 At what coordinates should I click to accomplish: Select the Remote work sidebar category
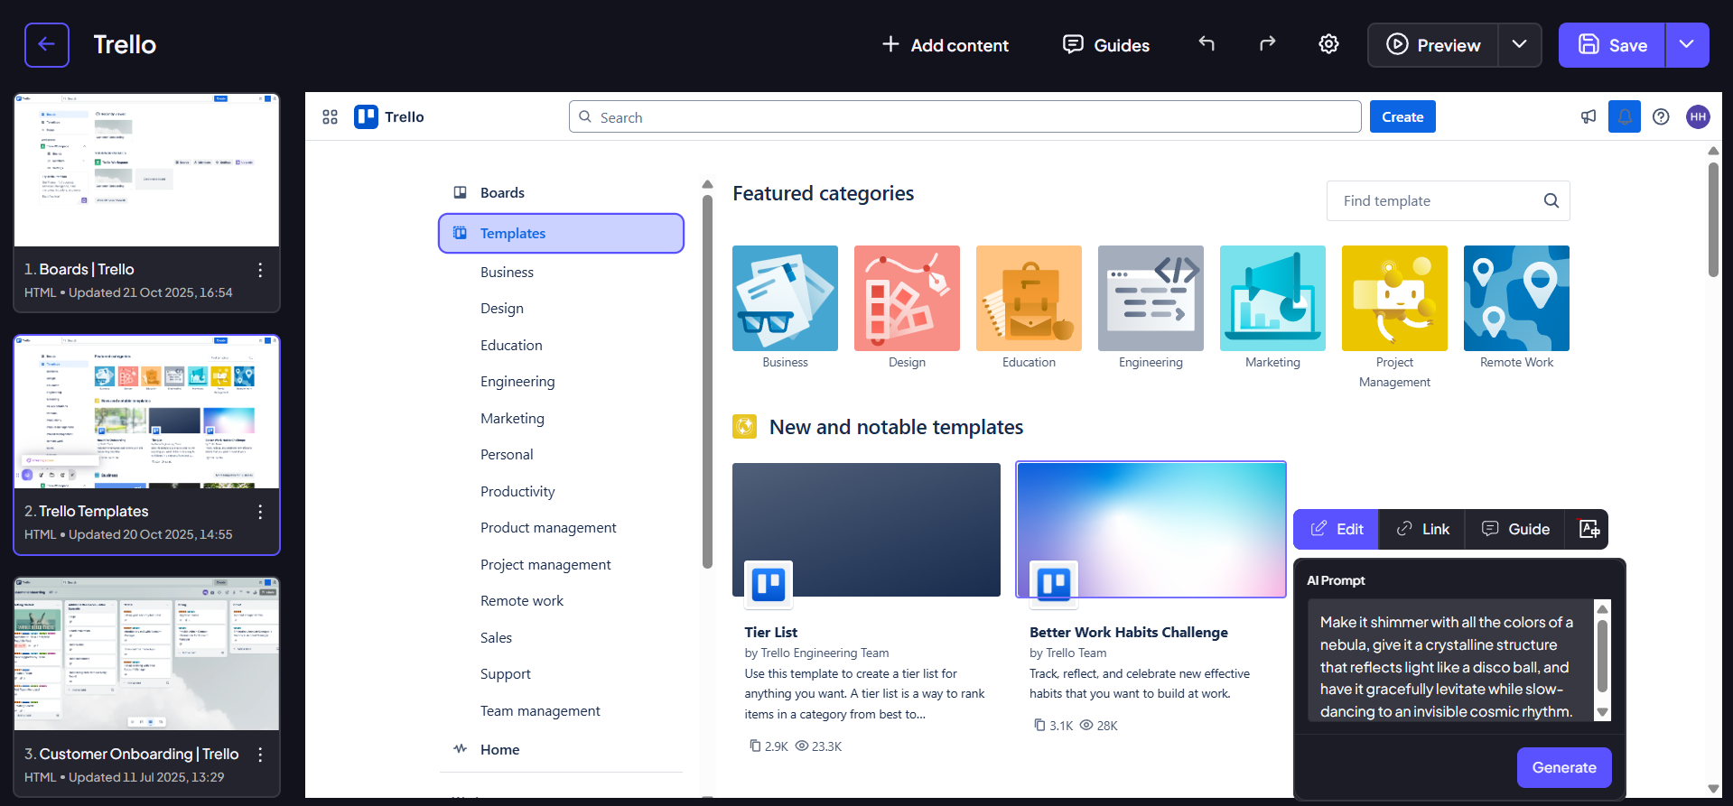(x=522, y=600)
